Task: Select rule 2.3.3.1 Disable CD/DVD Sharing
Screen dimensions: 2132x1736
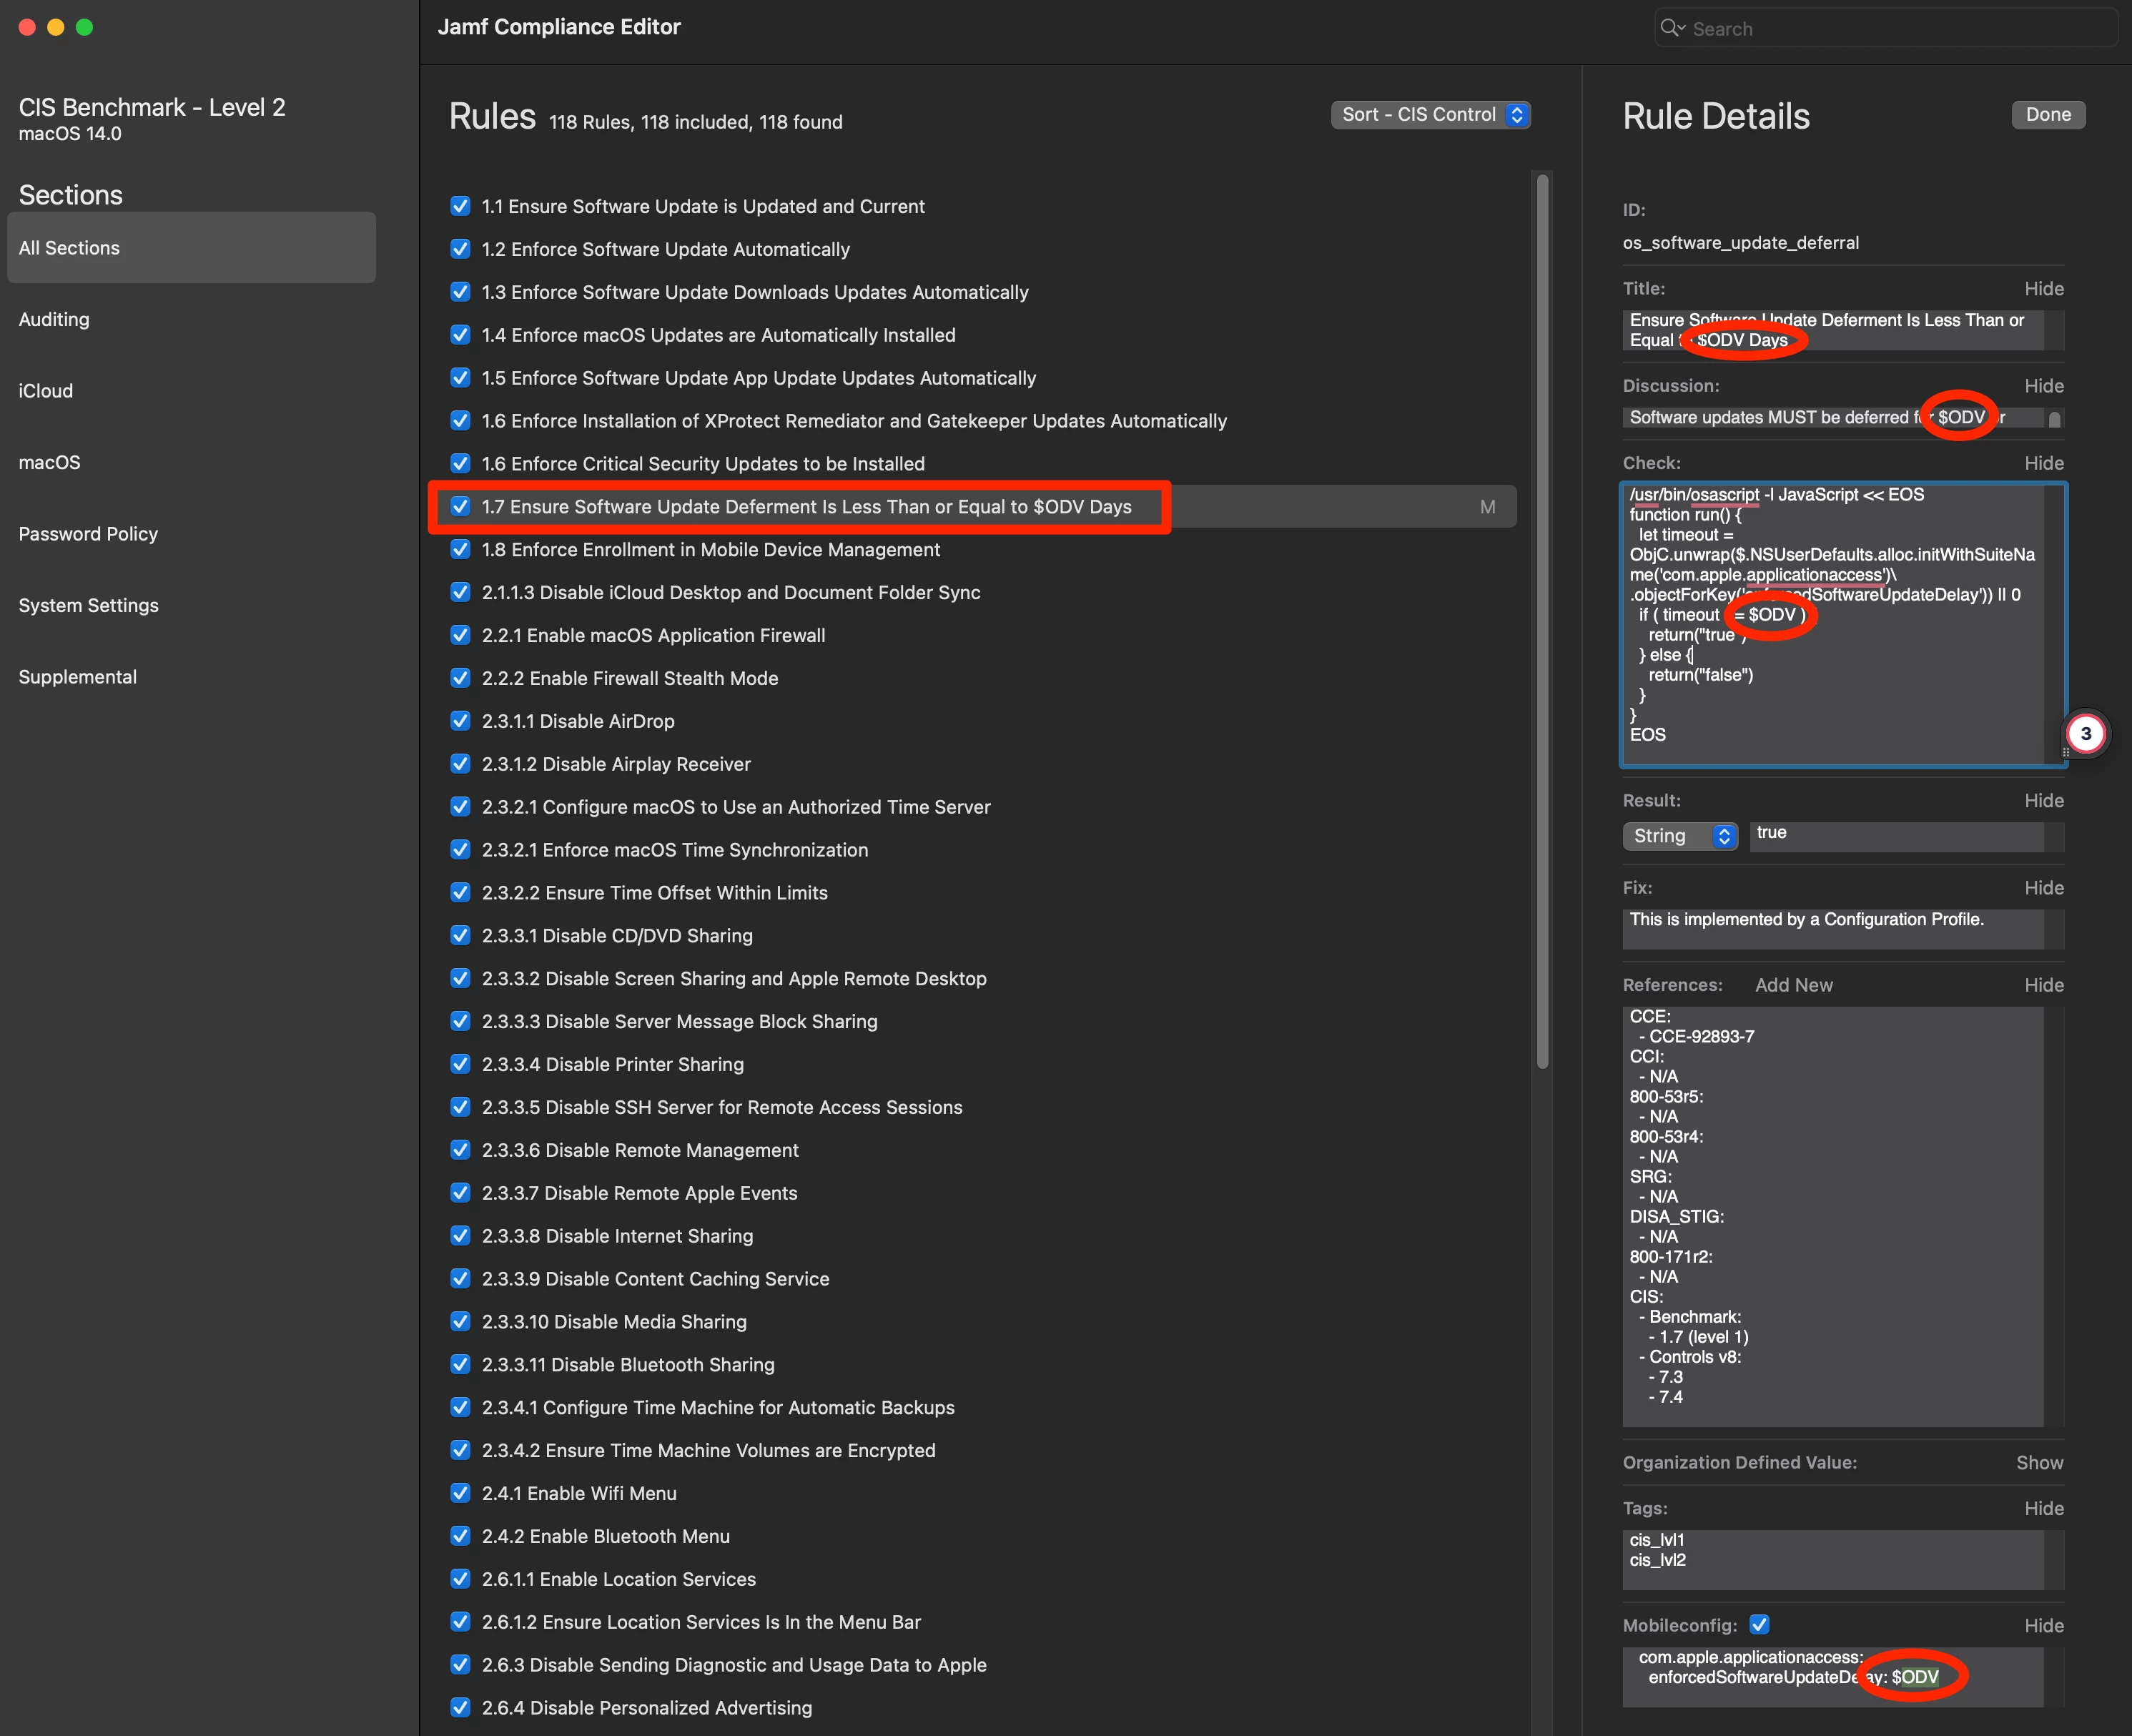Action: pyautogui.click(x=617, y=936)
